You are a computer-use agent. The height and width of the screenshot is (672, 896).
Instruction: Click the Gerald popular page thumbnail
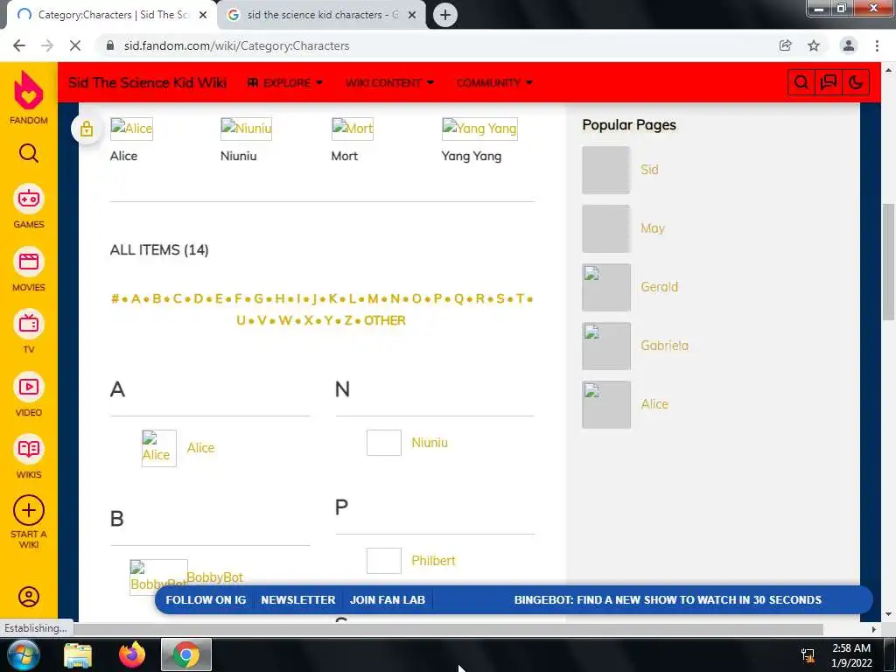tap(606, 287)
